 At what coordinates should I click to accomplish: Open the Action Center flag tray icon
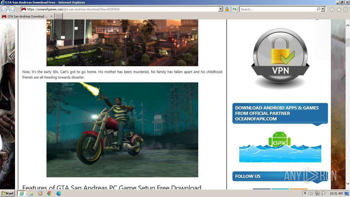tap(324, 193)
